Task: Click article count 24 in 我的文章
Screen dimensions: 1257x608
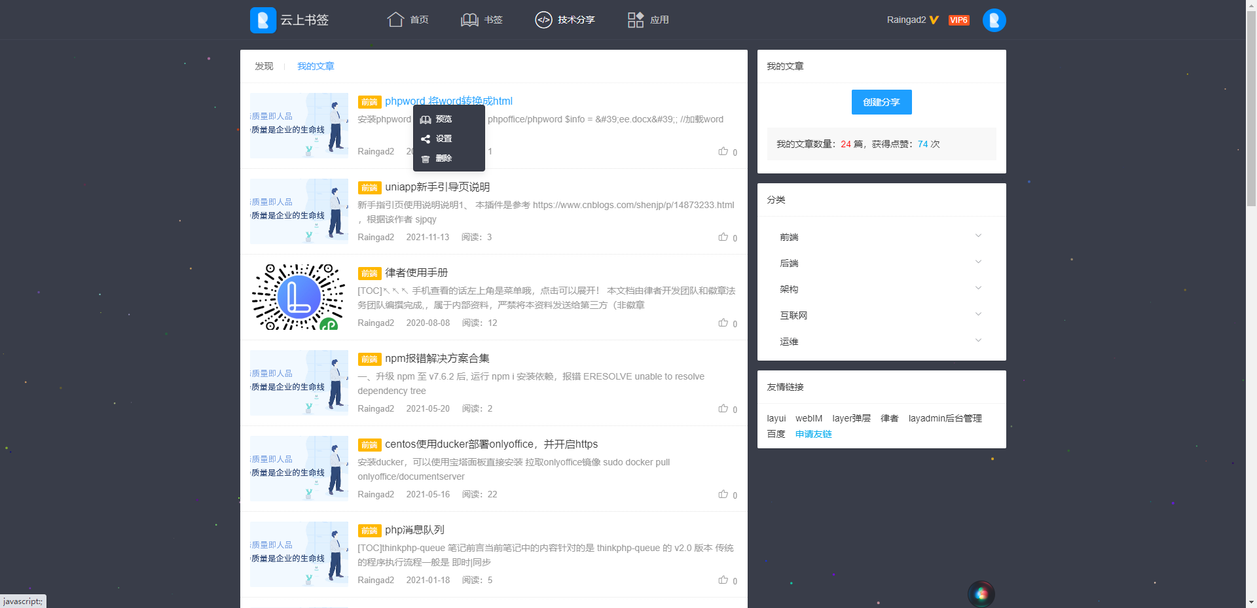Action: coord(846,144)
